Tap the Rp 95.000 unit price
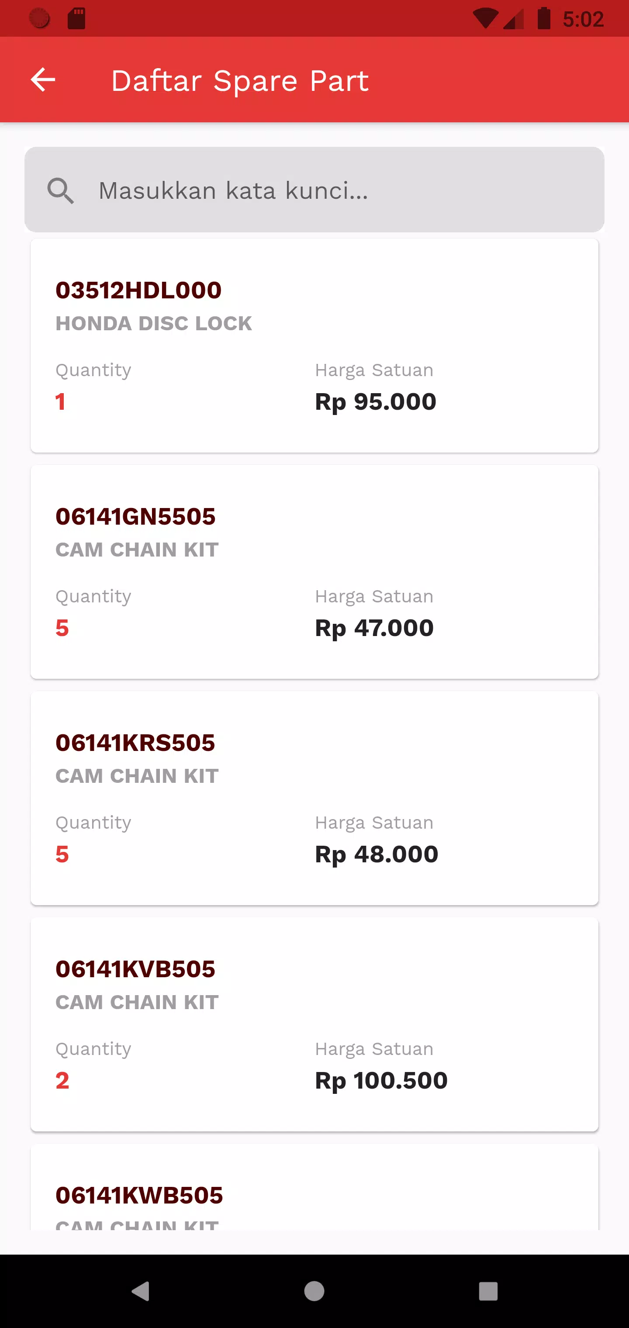 [376, 401]
